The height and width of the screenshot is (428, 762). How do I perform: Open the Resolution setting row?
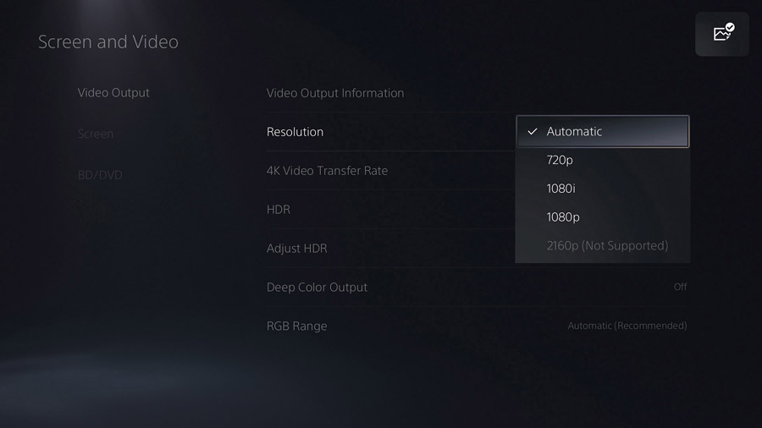point(295,132)
